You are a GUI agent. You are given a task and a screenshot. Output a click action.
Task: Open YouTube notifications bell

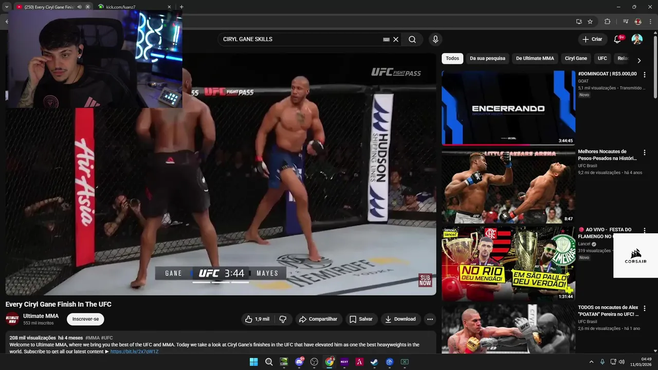(x=617, y=39)
